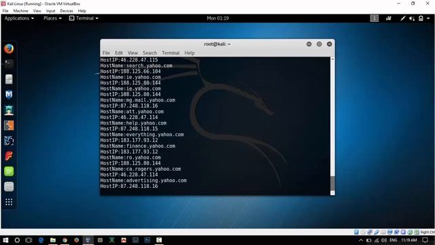Click the 11:19 AM Windows clock
This screenshot has height=245, width=435.
click(409, 240)
